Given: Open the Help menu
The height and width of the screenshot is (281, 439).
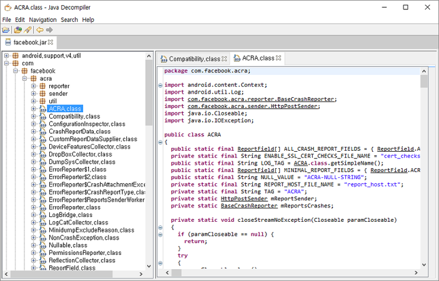Looking at the screenshot, I should tap(88, 20).
